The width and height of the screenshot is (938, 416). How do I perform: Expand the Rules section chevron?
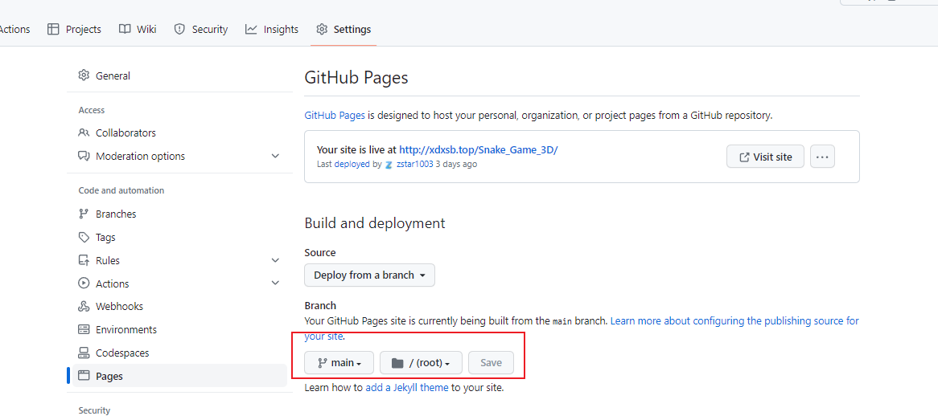pyautogui.click(x=275, y=260)
